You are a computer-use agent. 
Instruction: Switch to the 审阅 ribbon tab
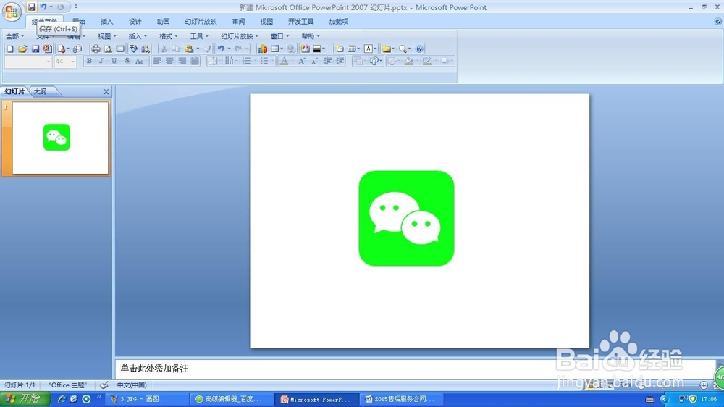[x=239, y=21]
